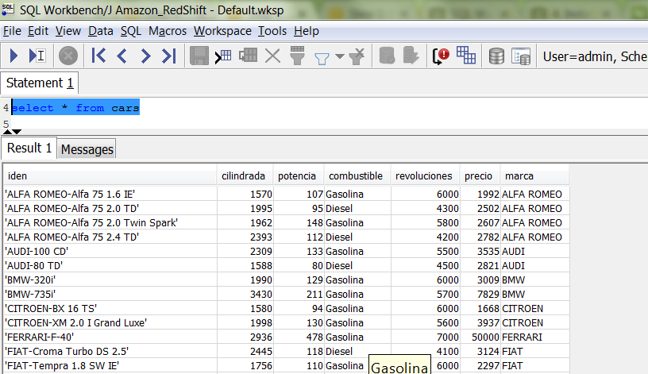648x374 pixels.
Task: Toggle ignore errors icon with red alert
Action: coord(441,56)
